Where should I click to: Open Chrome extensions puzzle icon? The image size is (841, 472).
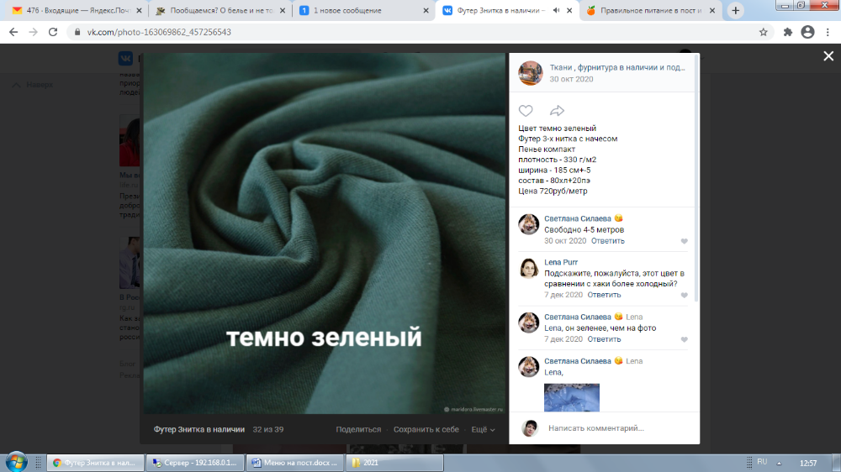click(x=788, y=32)
